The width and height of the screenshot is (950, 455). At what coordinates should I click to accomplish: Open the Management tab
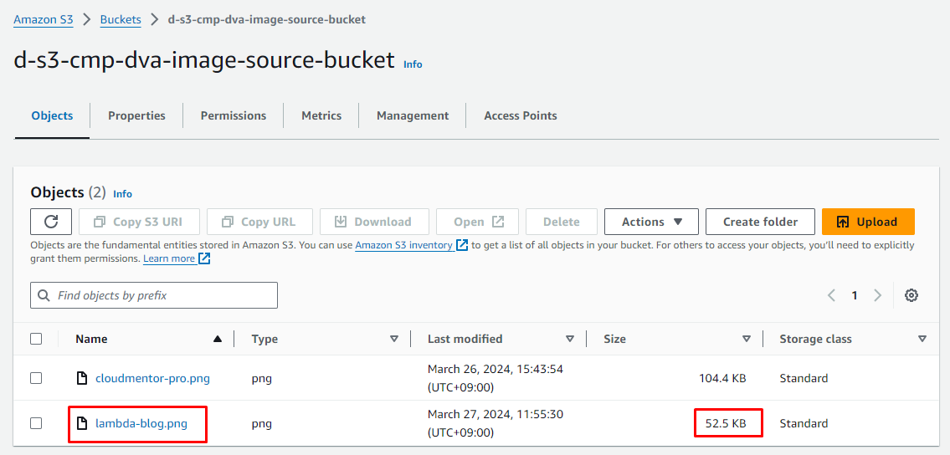pos(413,115)
